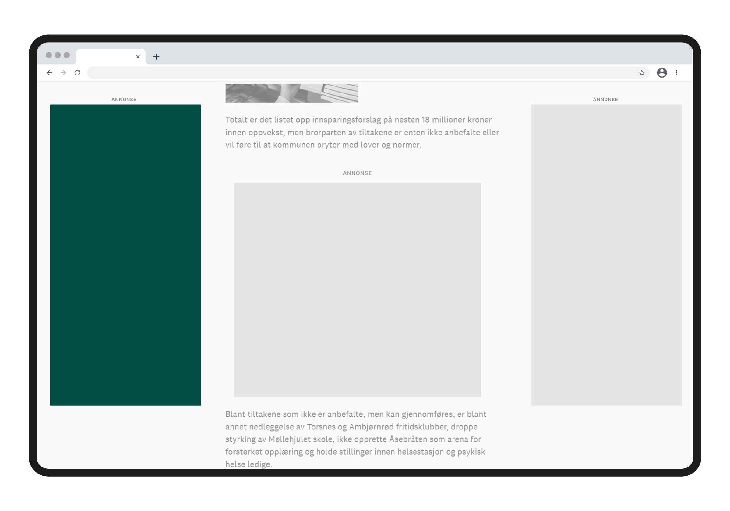Click the grey center advertisement placeholder
The height and width of the screenshot is (511, 730).
pyautogui.click(x=357, y=289)
